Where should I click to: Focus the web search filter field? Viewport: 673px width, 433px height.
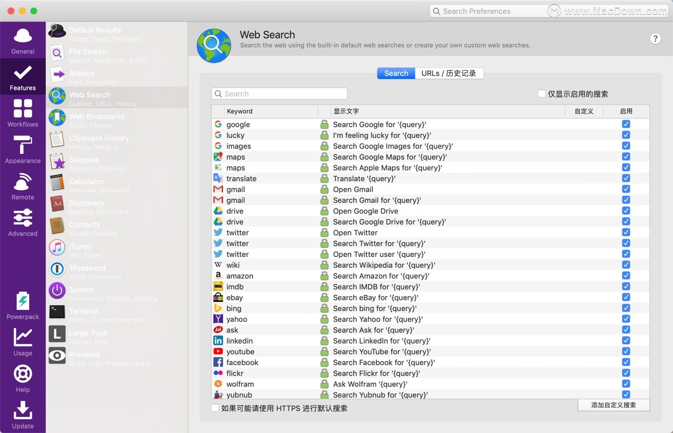(x=279, y=94)
